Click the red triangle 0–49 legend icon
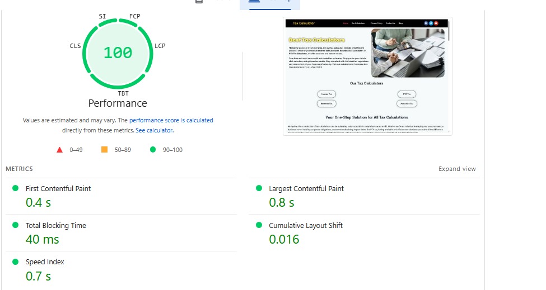Screen dimensions: 546x290 coord(59,150)
